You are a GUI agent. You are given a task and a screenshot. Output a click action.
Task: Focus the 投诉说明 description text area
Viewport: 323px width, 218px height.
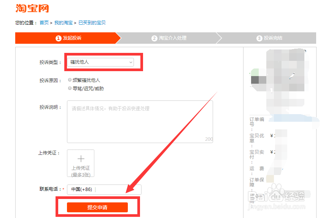pyautogui.click(x=140, y=122)
